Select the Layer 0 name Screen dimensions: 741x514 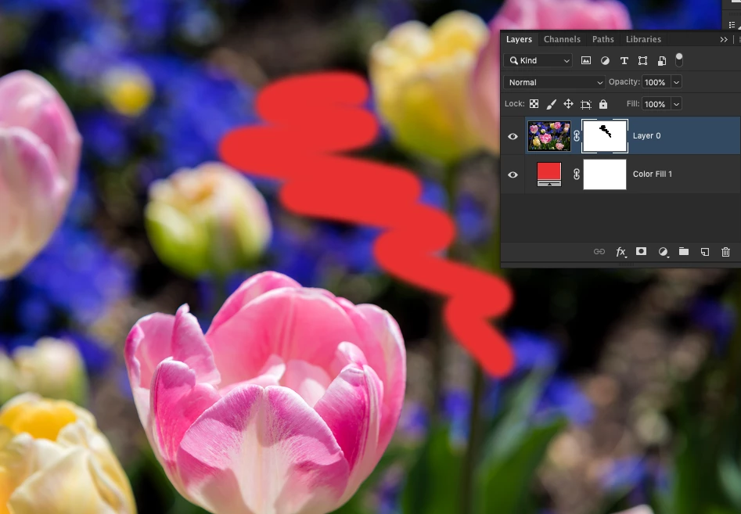click(646, 135)
